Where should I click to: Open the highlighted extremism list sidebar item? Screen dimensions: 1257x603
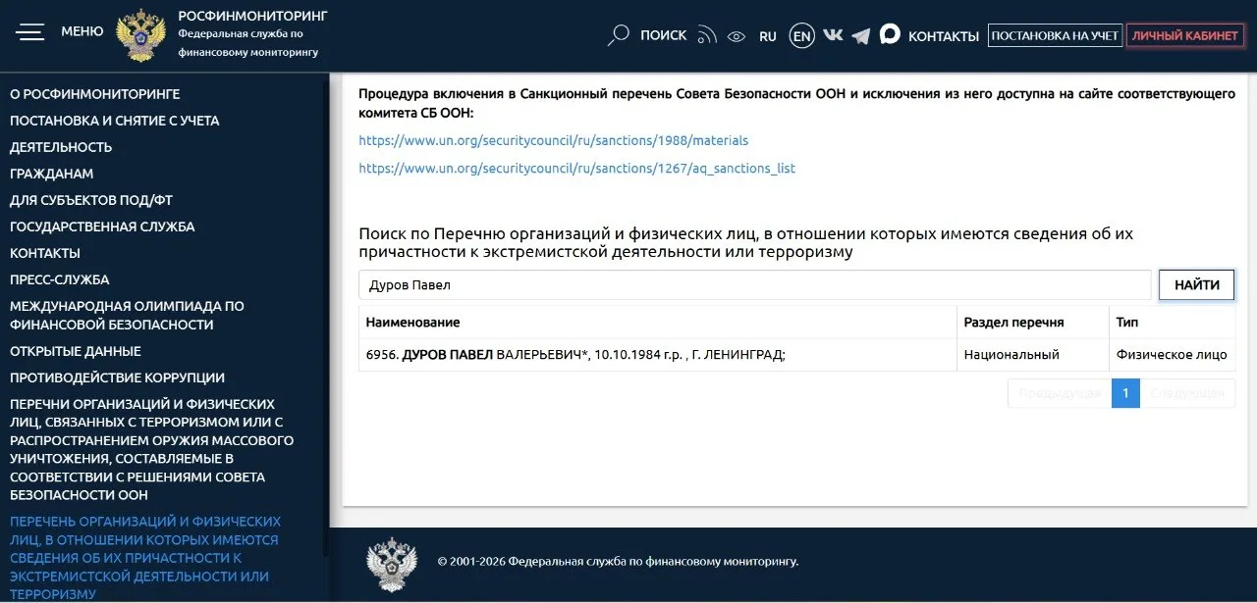145,558
